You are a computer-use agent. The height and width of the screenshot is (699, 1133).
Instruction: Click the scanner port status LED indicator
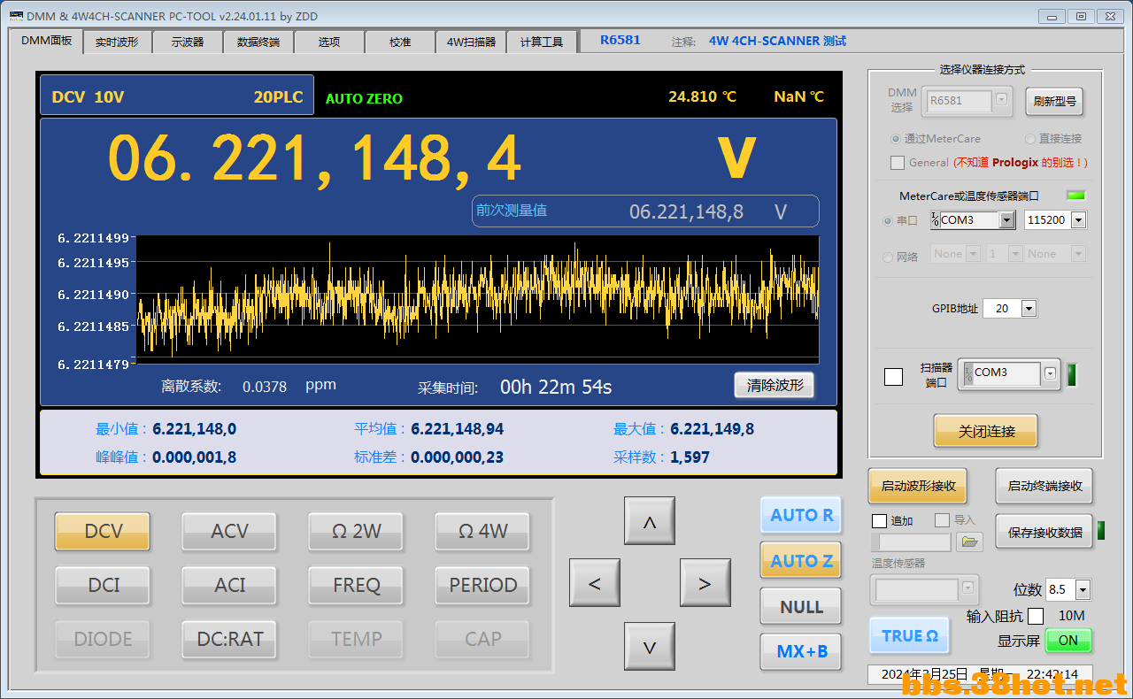(x=1072, y=374)
